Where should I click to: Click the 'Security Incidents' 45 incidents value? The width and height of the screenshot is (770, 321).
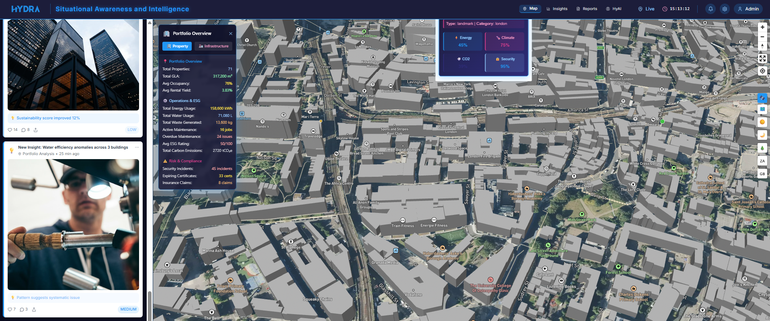tap(222, 169)
